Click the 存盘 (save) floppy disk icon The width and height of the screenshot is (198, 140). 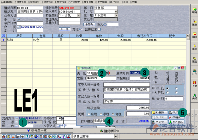[x=195, y=84]
